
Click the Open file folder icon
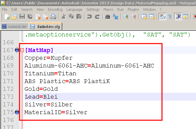(14, 17)
